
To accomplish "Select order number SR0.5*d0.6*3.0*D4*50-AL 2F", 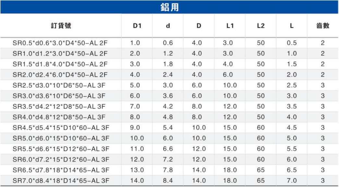I will click(60, 43).
